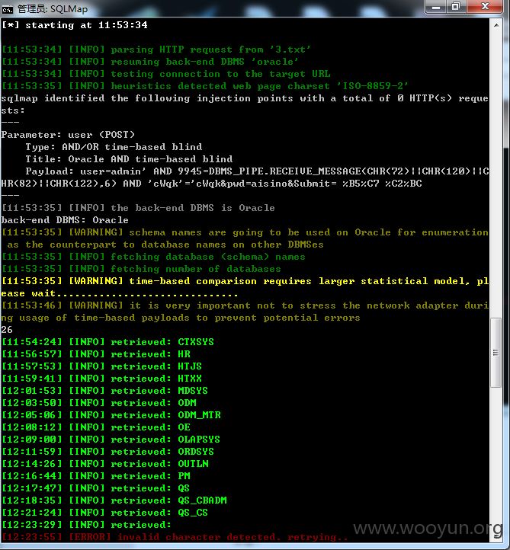Click 'Title: Oracle AND time-based blind' line
The width and height of the screenshot is (510, 550).
click(129, 159)
